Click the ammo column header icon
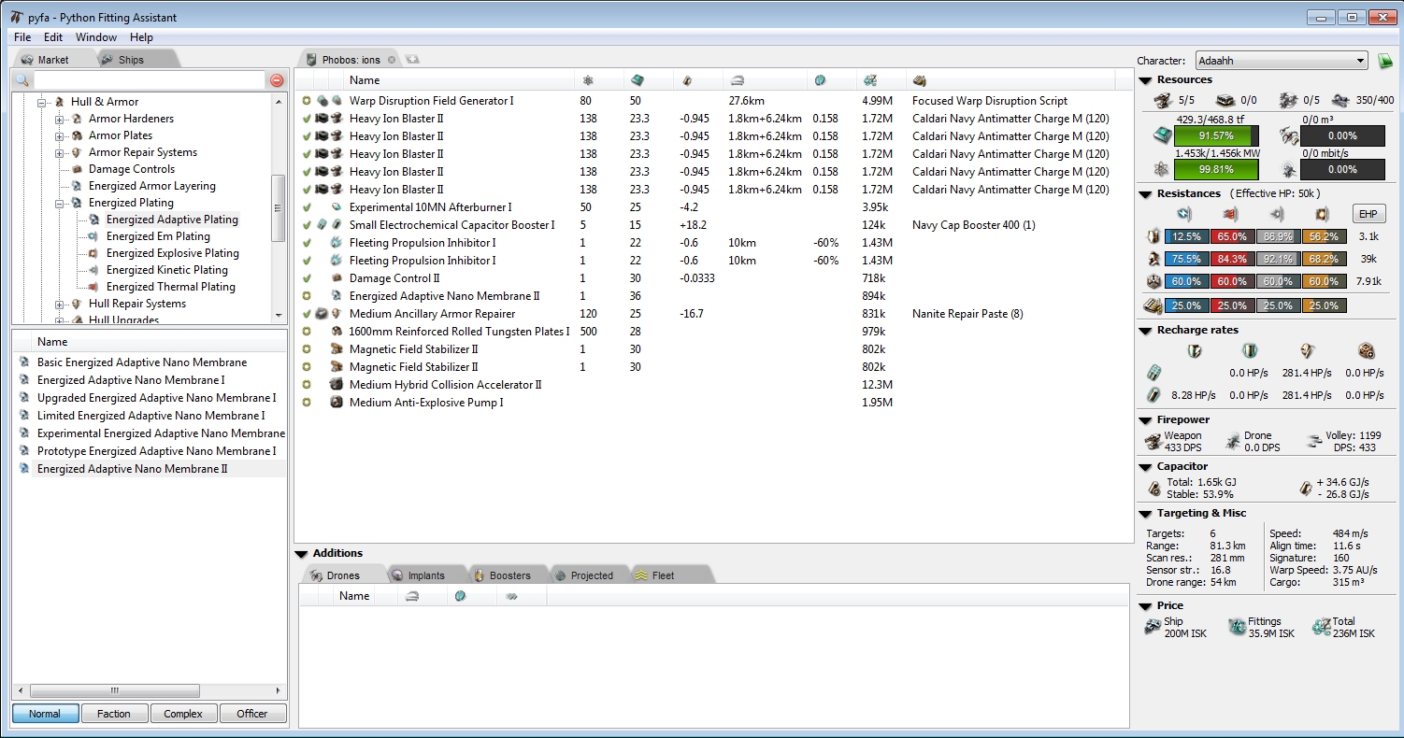This screenshot has width=1404, height=738. coord(919,80)
